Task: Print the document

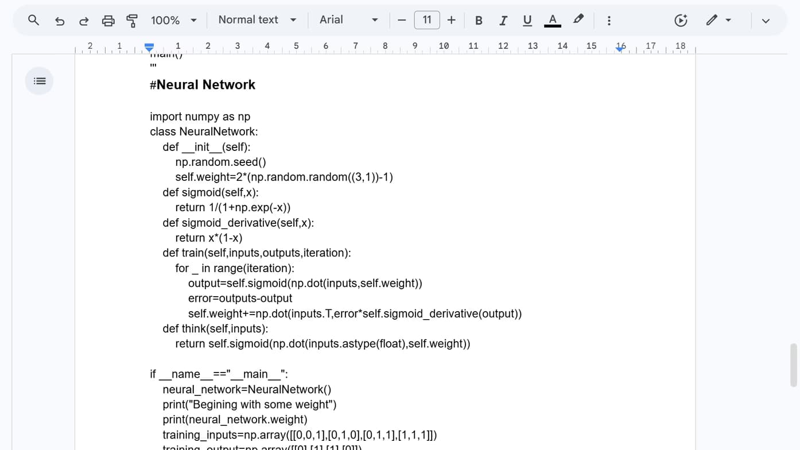Action: [x=108, y=19]
